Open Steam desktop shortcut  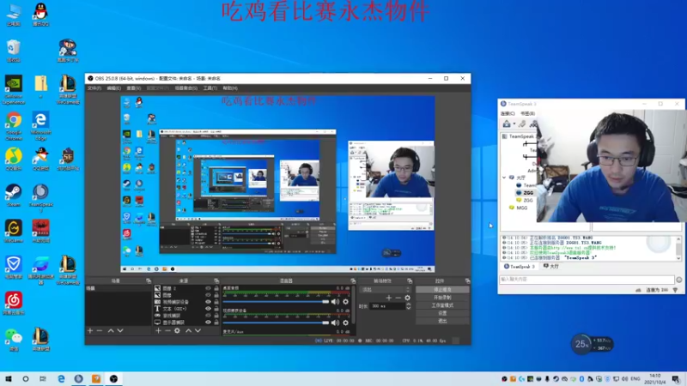(14, 196)
